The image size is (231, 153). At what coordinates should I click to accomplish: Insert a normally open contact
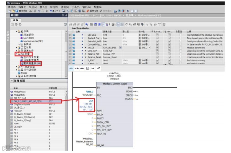71,68
